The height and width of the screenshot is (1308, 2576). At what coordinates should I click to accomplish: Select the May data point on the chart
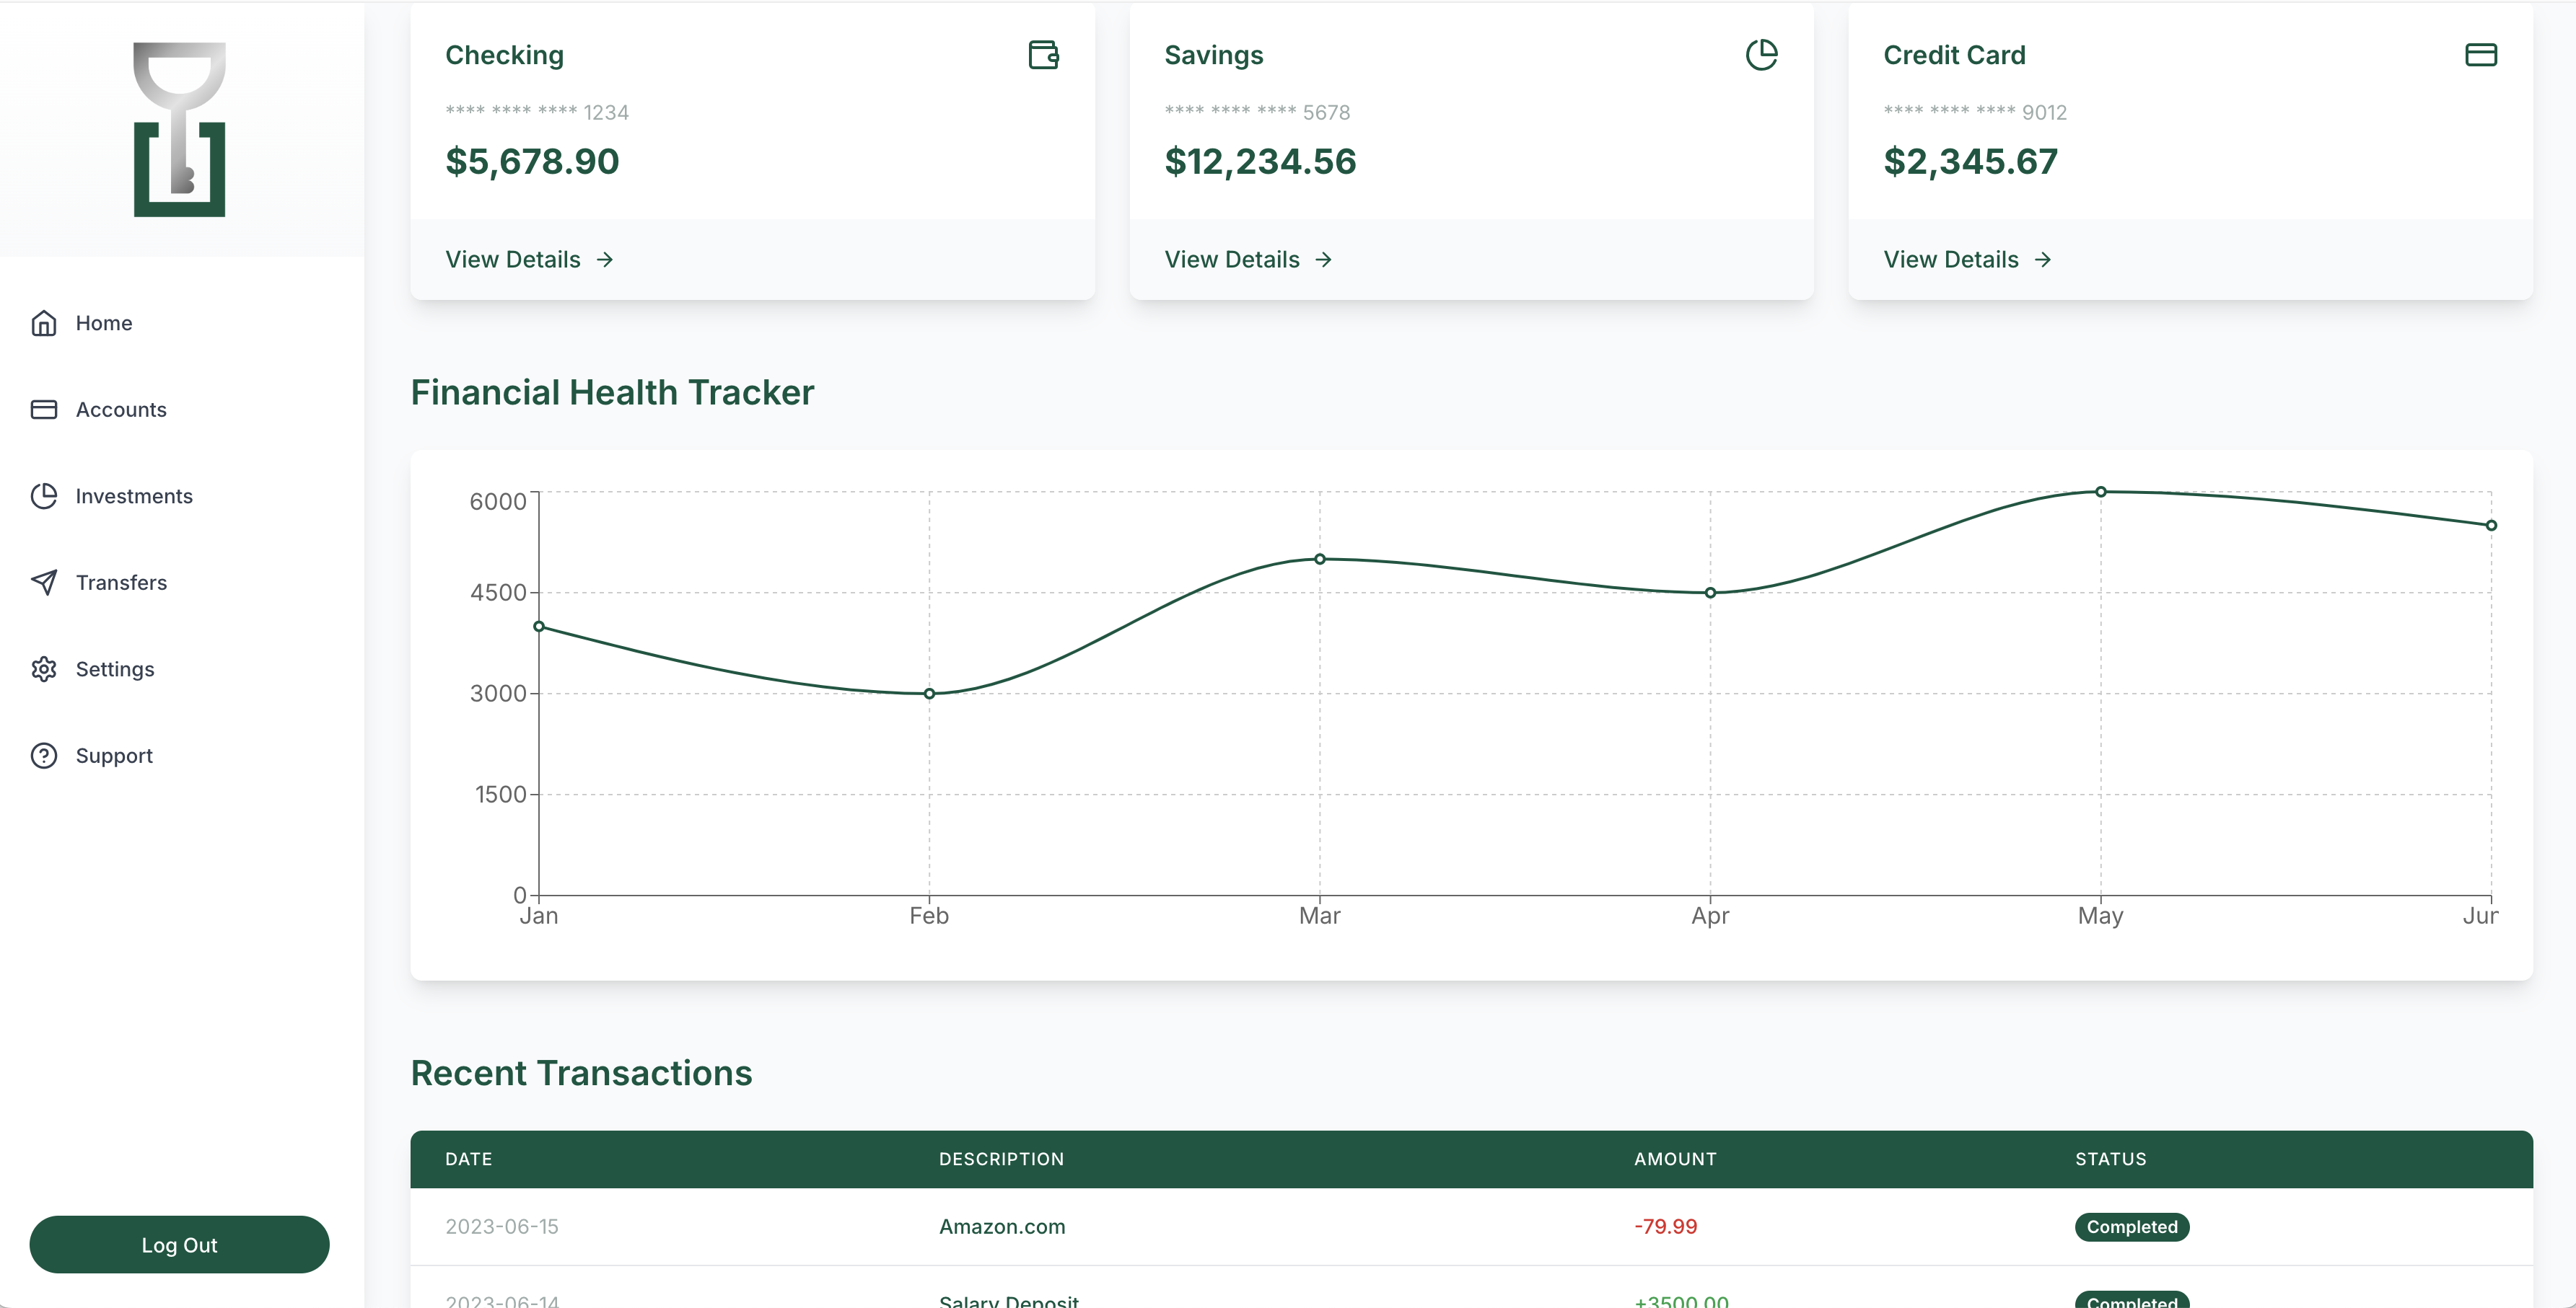pyautogui.click(x=2101, y=490)
